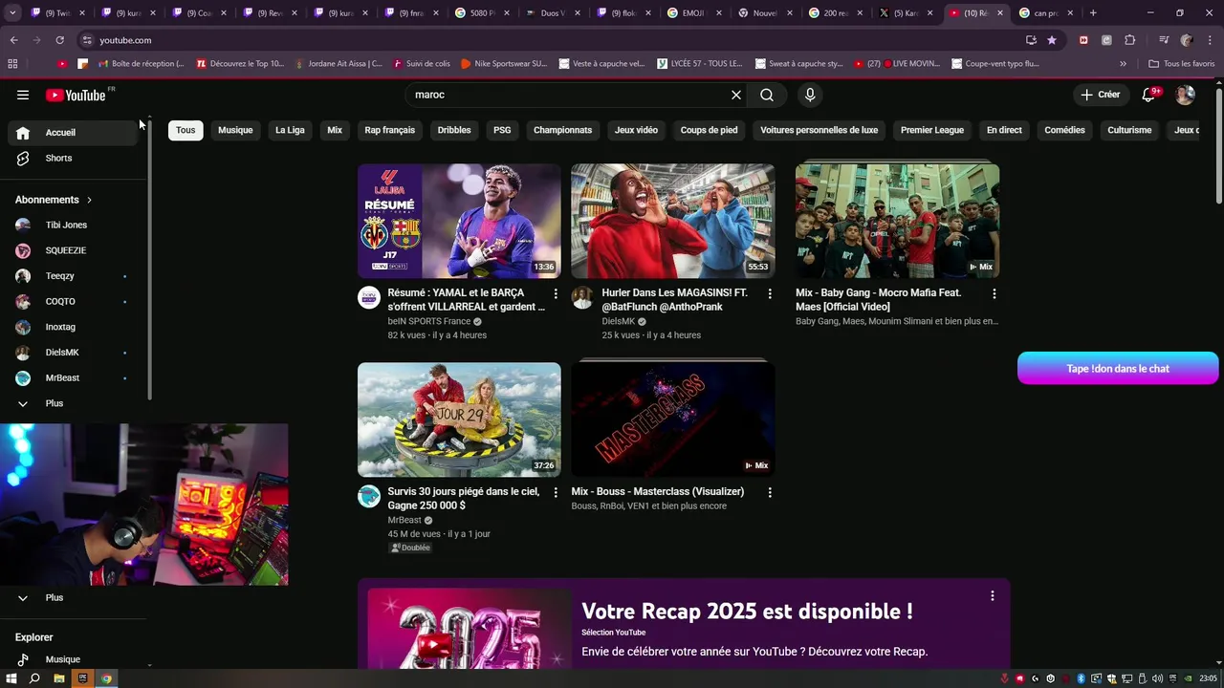The width and height of the screenshot is (1224, 688).
Task: Expand the Abonnements section
Action: pyautogui.click(x=54, y=200)
